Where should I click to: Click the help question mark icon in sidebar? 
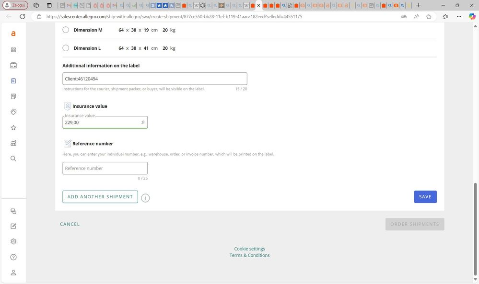pyautogui.click(x=13, y=257)
